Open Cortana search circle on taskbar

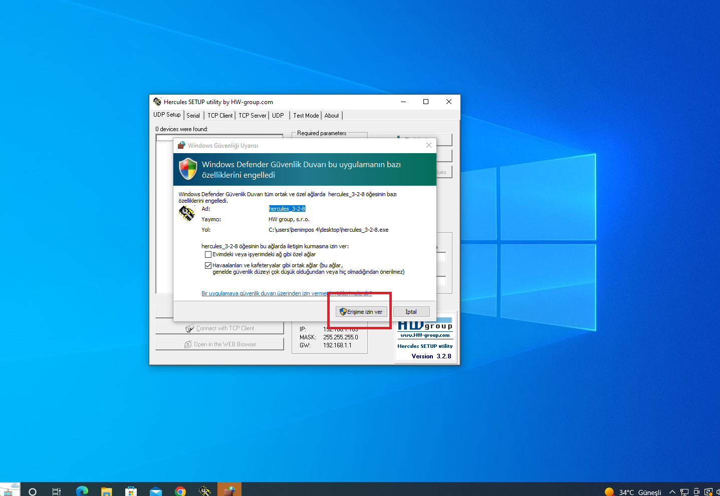click(x=33, y=491)
